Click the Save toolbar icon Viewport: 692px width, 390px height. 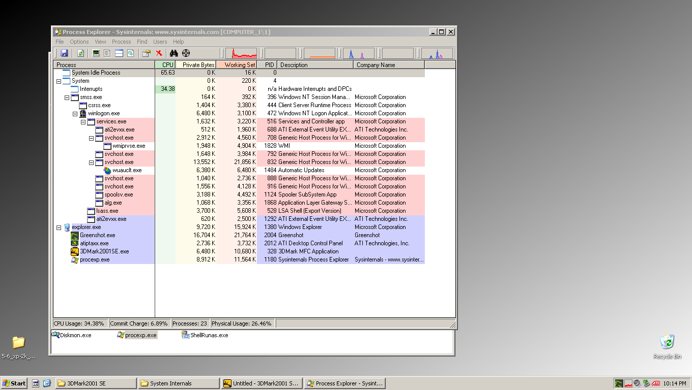coord(64,53)
